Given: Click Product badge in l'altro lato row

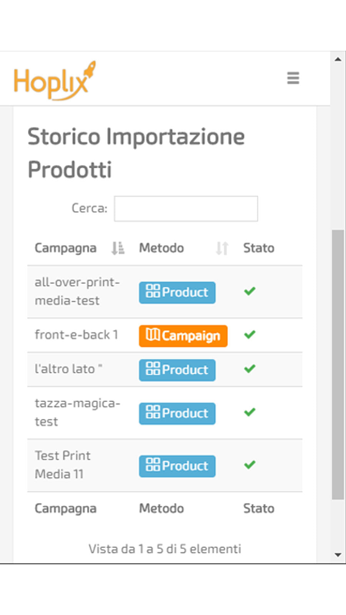Looking at the screenshot, I should point(177,370).
